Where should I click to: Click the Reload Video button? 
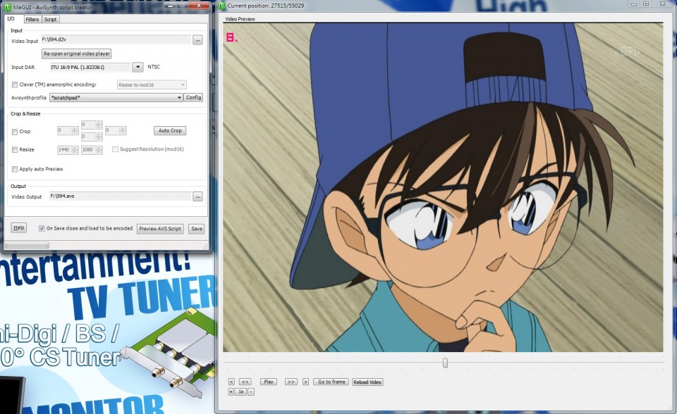click(367, 382)
